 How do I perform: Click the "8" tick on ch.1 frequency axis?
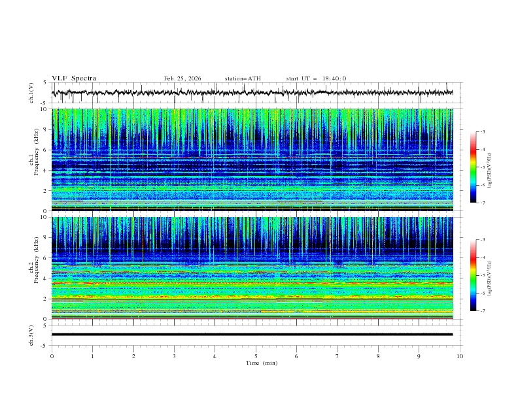46,129
